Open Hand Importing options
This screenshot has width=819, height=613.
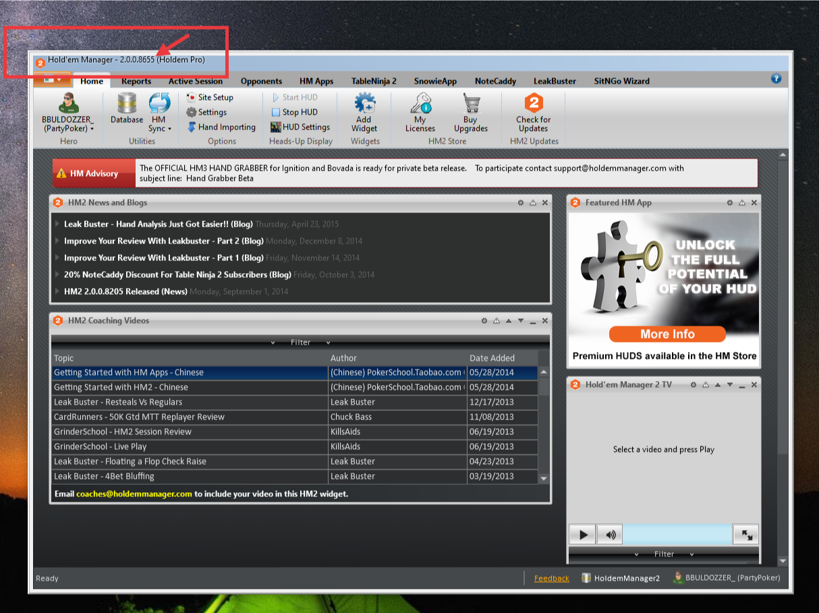[x=221, y=127]
